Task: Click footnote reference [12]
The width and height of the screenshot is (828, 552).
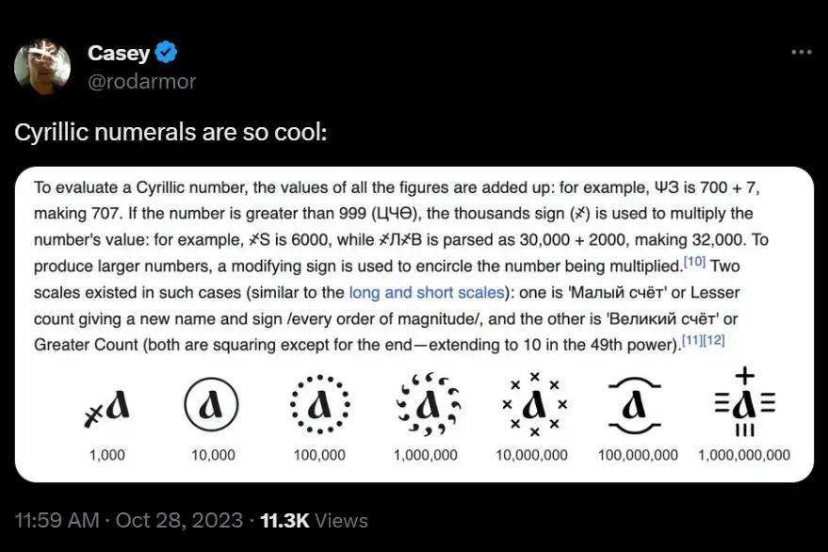Action: click(715, 340)
